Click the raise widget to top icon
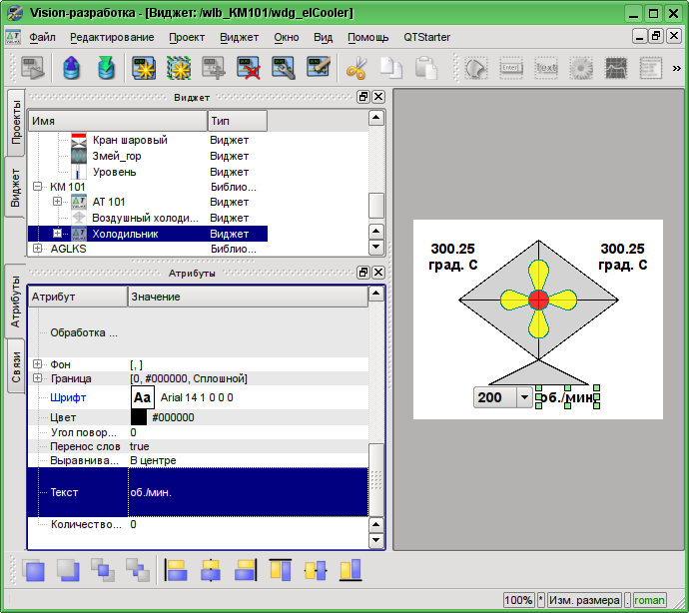 [35, 570]
